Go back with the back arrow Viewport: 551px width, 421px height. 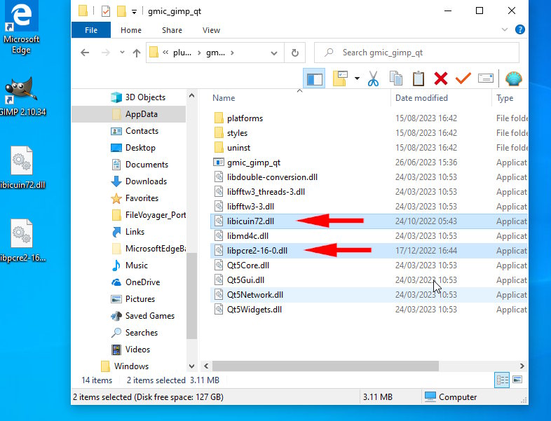point(85,53)
